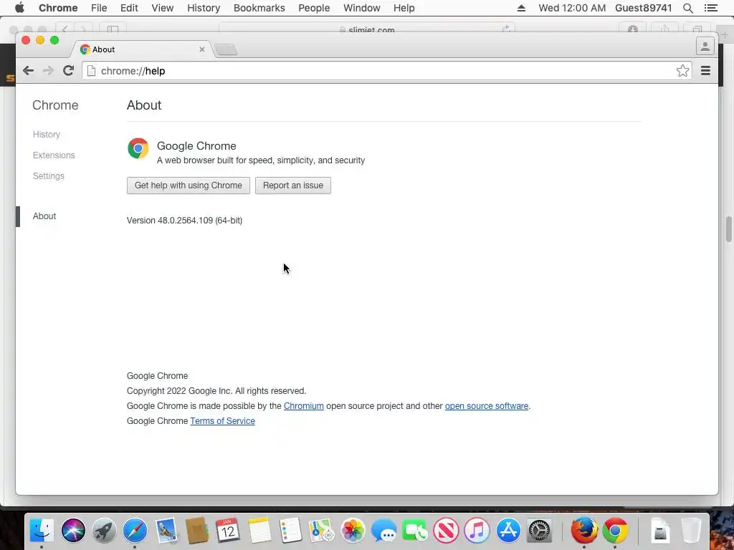Open App Store from the Dock
Viewport: 734px width, 550px height.
tap(508, 531)
